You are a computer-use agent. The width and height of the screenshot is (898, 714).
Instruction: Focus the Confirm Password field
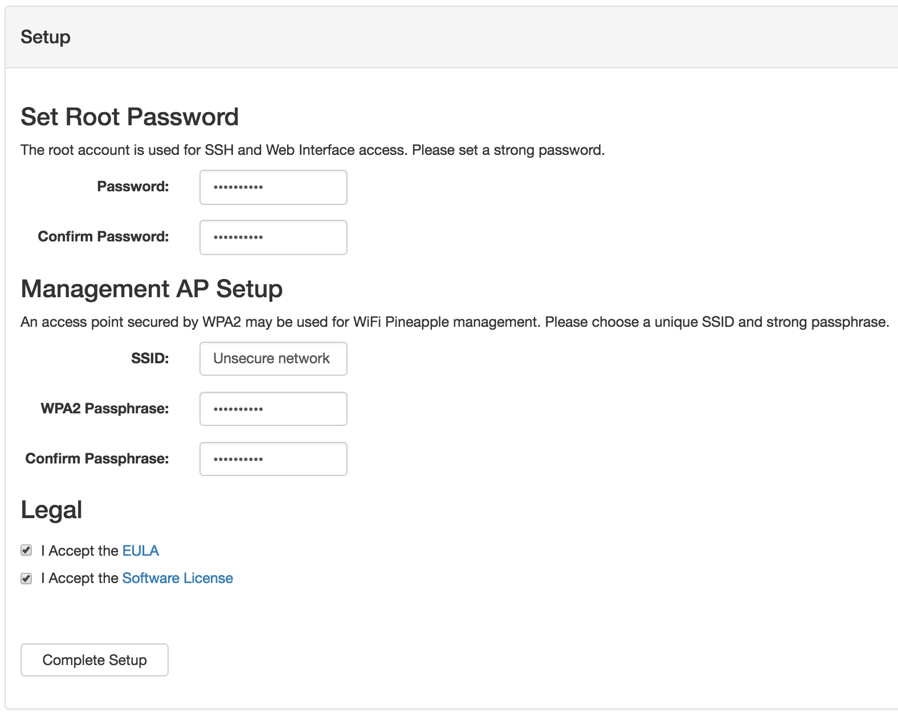click(274, 237)
